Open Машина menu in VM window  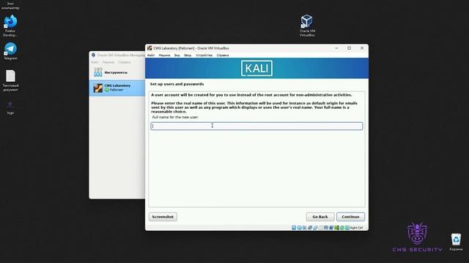164,56
